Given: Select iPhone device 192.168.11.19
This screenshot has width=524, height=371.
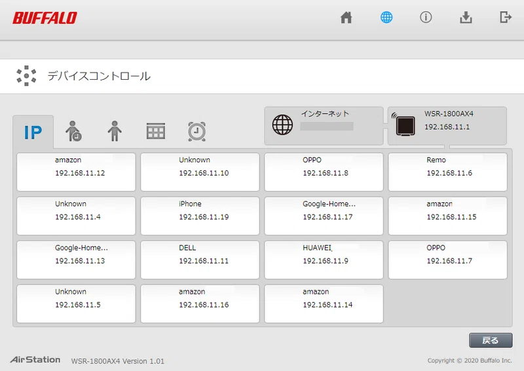Looking at the screenshot, I should (x=200, y=216).
